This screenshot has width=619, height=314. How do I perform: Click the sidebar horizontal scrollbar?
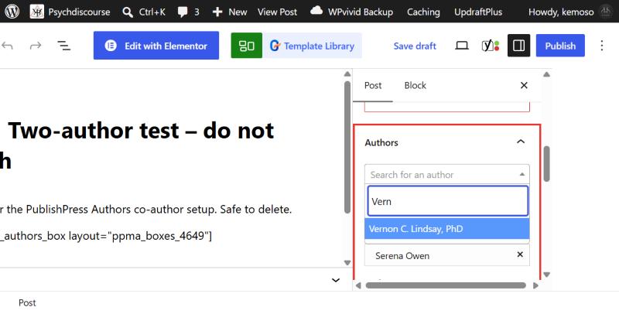coord(446,285)
